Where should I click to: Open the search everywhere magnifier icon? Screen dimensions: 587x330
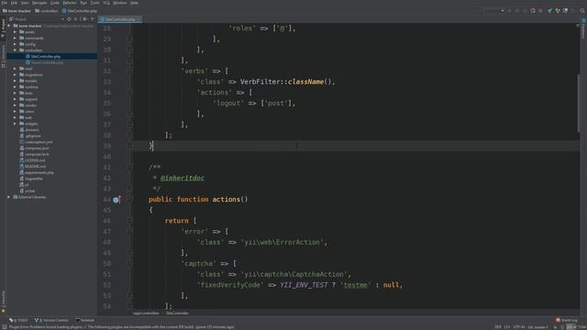tap(582, 11)
